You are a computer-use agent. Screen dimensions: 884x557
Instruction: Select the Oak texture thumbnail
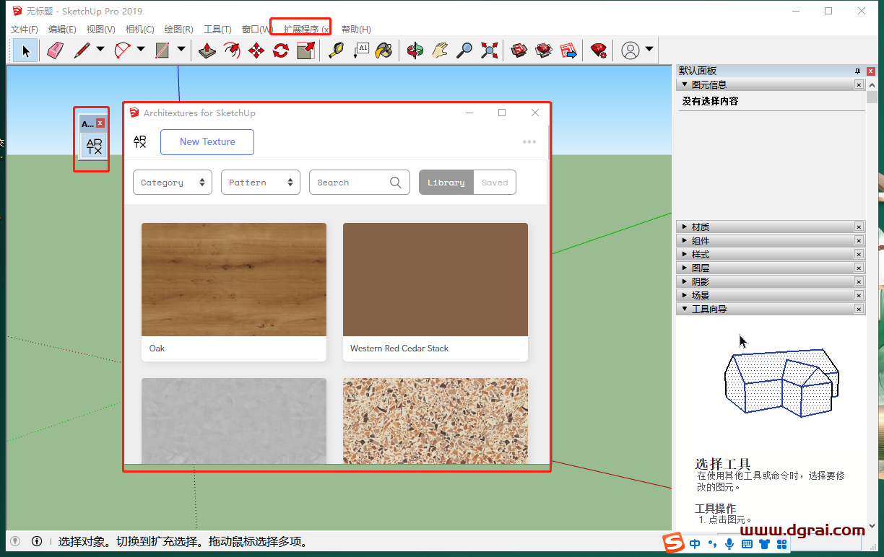click(x=233, y=279)
